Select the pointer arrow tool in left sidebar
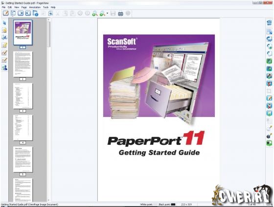Image resolution: width=274 pixels, height=207 pixels. 4,23
